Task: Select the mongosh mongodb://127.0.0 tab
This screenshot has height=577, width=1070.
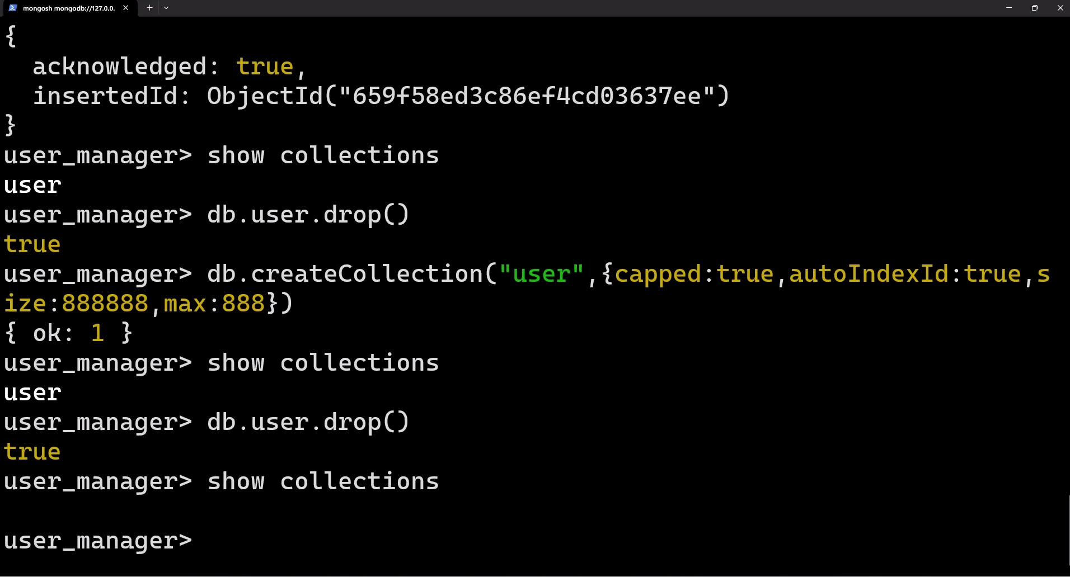Action: (68, 8)
